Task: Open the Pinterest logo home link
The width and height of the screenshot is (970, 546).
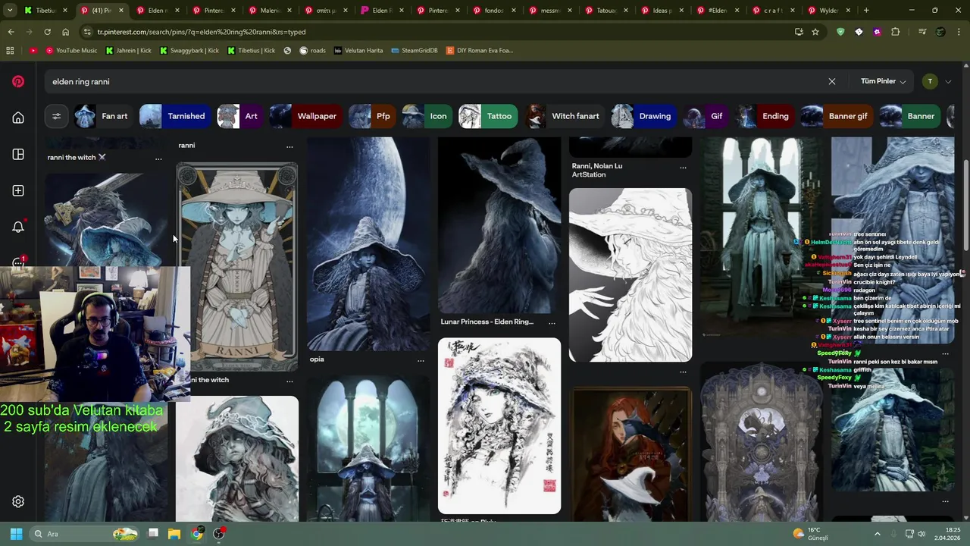Action: (x=18, y=82)
